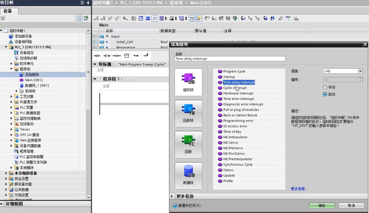Image resolution: width=369 pixels, height=213 pixels.
Task: Expand the 工艺对象 tree node
Action: (x=11, y=97)
